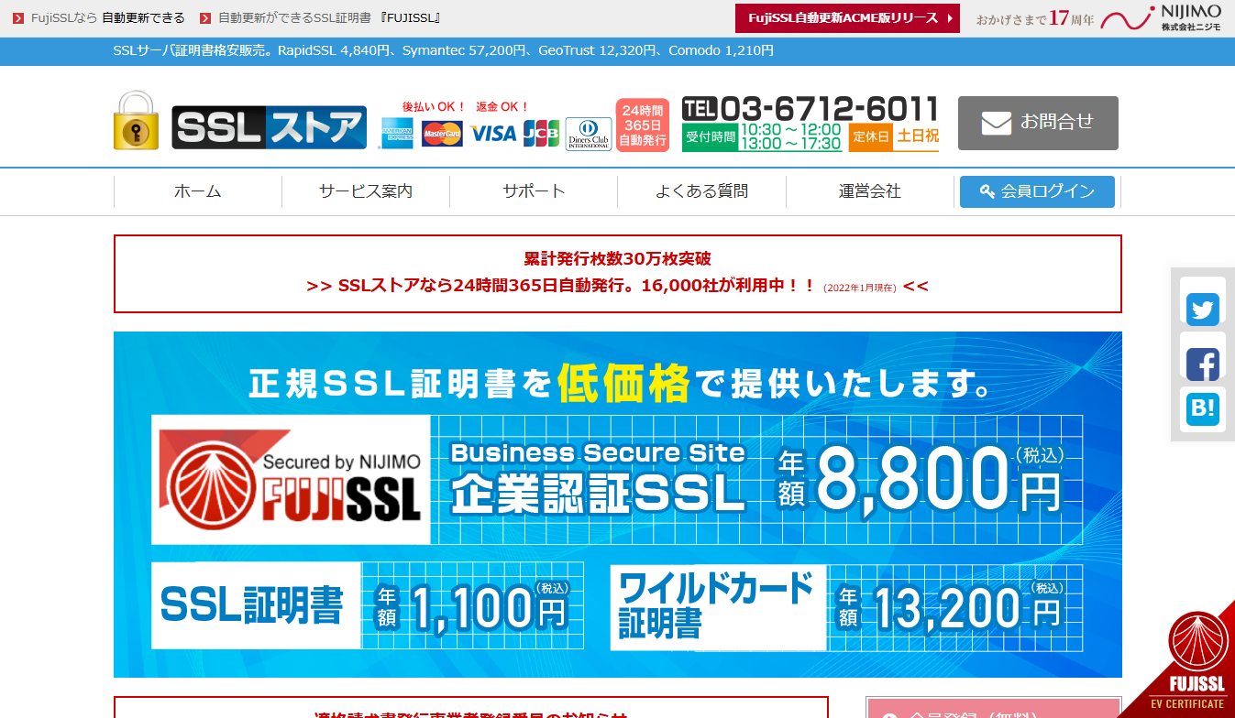Click the Diners Club International logo
Viewport: 1235px width, 718px height.
(589, 134)
